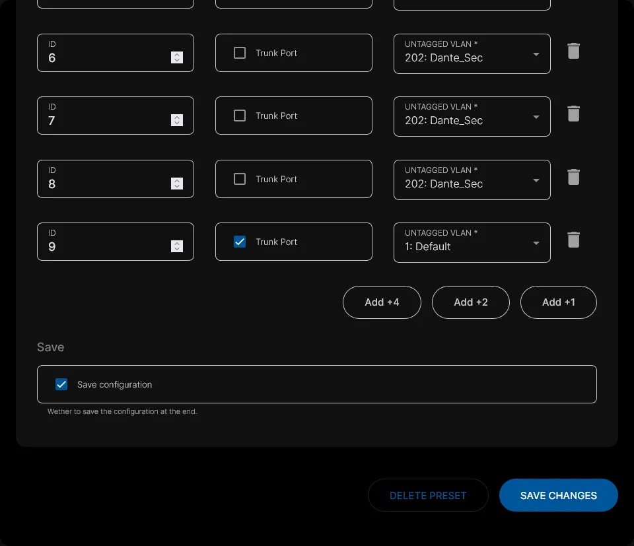634x546 pixels.
Task: Check Trunk Port for ID 7
Action: (x=240, y=116)
